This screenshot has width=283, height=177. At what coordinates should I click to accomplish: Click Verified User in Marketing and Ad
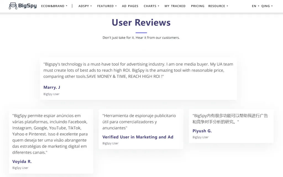138,137
